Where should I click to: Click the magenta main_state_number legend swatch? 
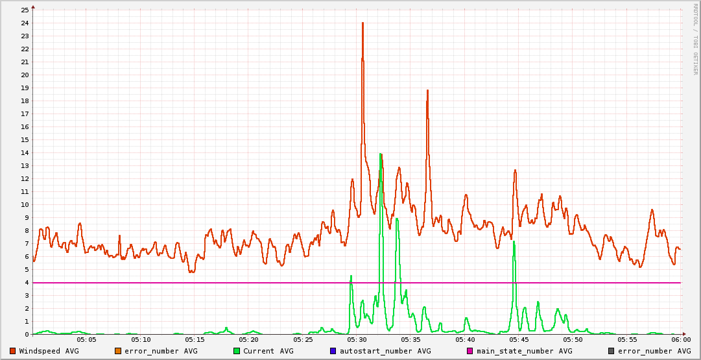[x=470, y=351]
